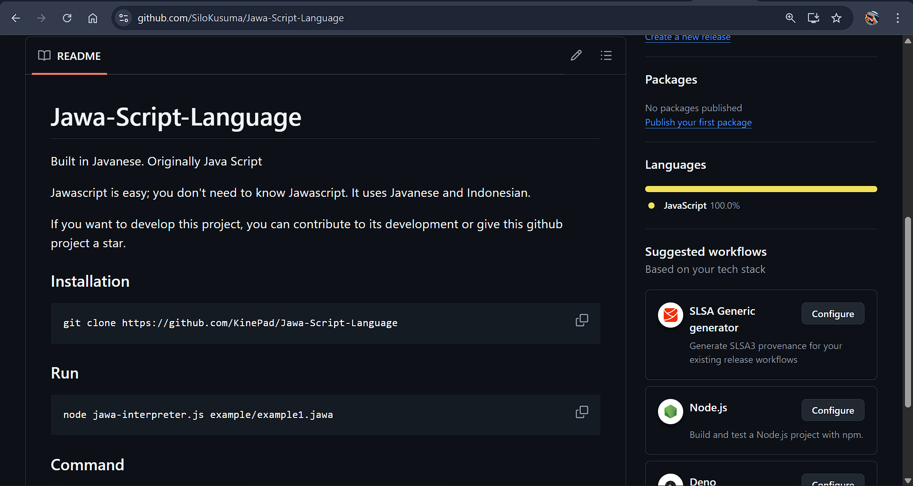Click the browser zoom magnifier icon
The image size is (913, 486).
(x=790, y=18)
